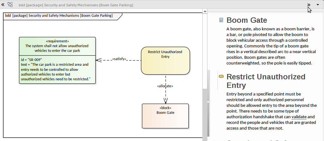
Task: Click the requirement's id and text compartment
Action: coord(57,69)
